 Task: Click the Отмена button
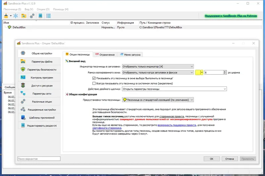click(x=230, y=158)
